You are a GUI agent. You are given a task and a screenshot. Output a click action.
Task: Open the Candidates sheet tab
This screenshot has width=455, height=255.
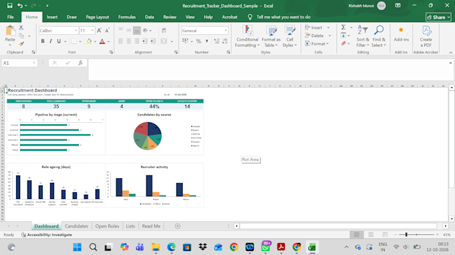coord(76,226)
